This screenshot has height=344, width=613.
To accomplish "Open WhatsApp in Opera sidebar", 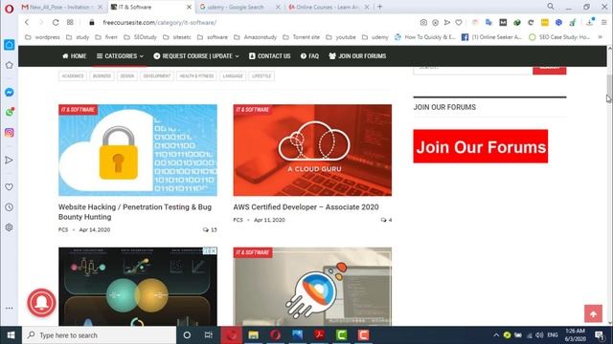I will click(10, 113).
